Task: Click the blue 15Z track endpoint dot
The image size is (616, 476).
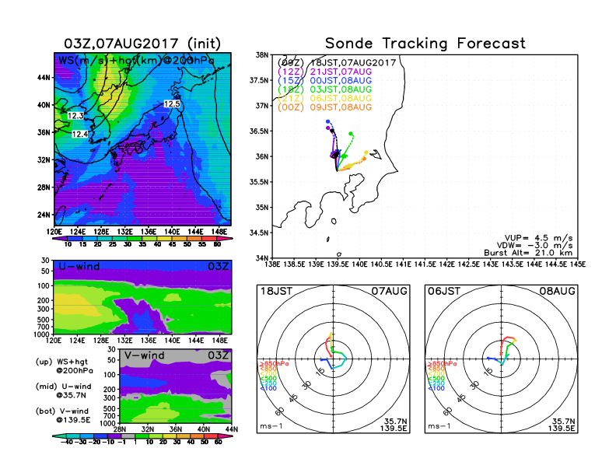Action: coord(327,122)
